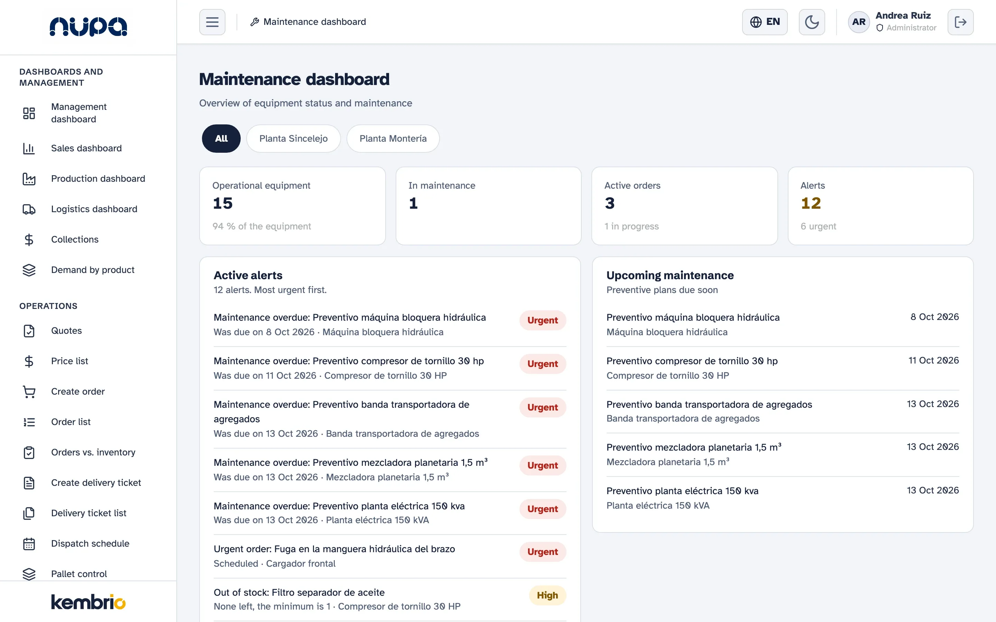Screen dimensions: 996x622
Task: Click the Production dashboard factory icon
Action: click(29, 179)
